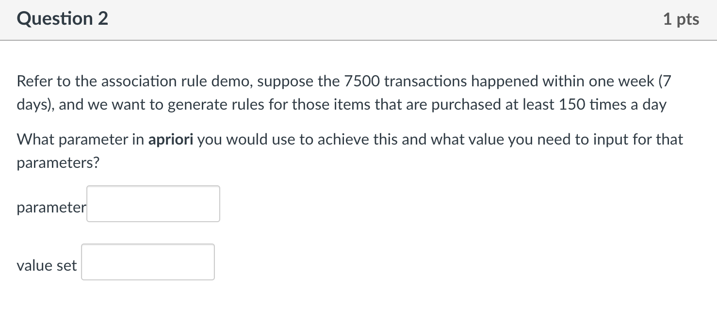Select the first paragraph of the question
This screenshot has width=717, height=325.
point(340,92)
